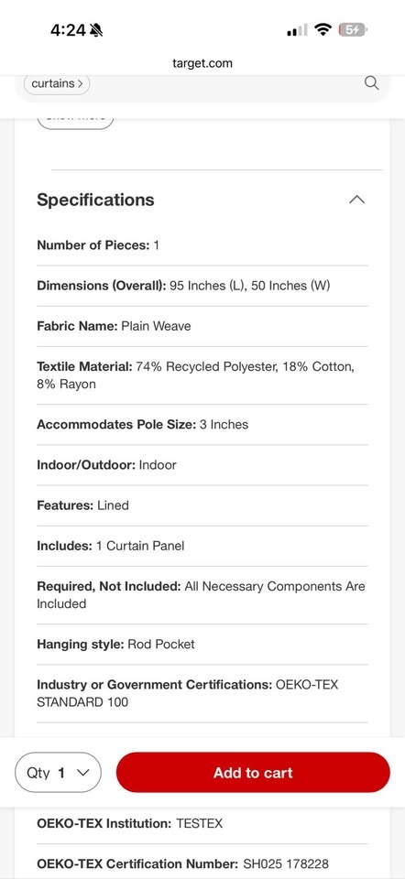Image resolution: width=405 pixels, height=879 pixels.
Task: Tap the 4:24 clock in status bar
Action: (x=68, y=30)
